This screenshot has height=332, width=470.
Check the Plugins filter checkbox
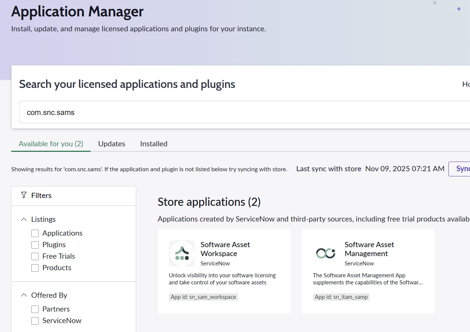[x=35, y=245]
